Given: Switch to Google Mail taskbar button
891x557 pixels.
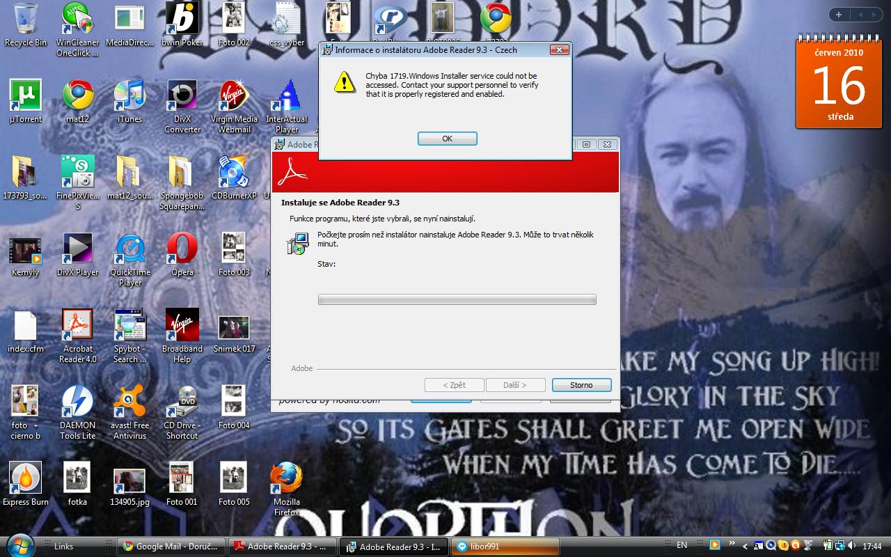Looking at the screenshot, I should pyautogui.click(x=171, y=547).
